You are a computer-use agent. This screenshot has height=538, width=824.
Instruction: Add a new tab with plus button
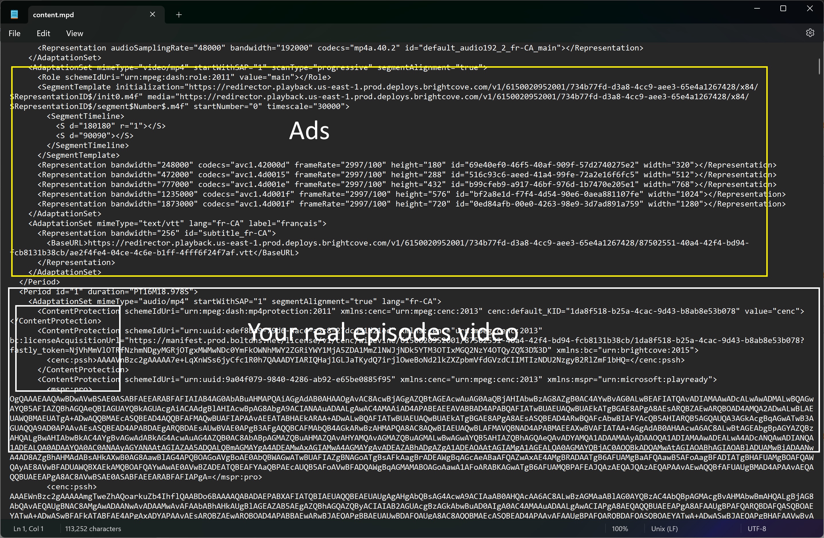pos(179,15)
